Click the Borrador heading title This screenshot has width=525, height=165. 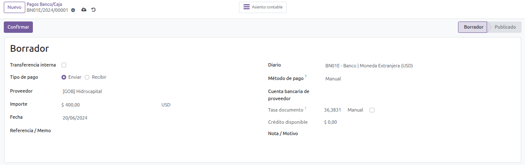point(29,48)
